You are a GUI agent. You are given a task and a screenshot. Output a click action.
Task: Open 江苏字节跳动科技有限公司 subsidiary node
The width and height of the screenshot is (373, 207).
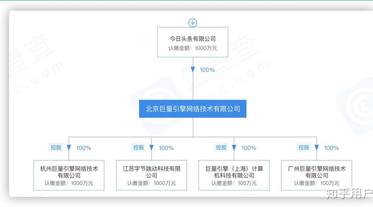point(151,175)
